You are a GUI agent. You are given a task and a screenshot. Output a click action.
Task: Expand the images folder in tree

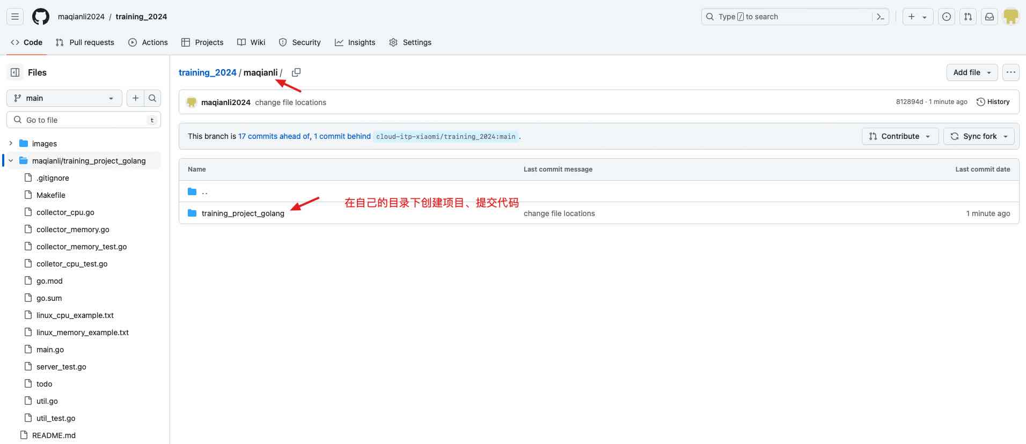pos(11,143)
